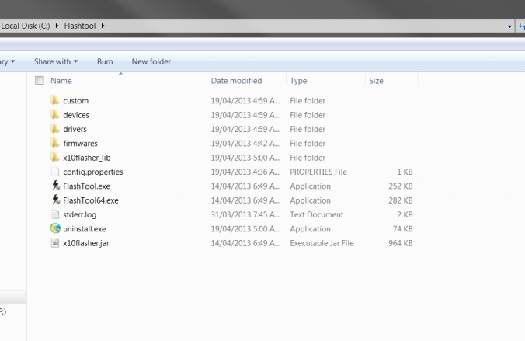This screenshot has width=525, height=341.
Task: Select the FlashTool.exe file name
Action: tap(86, 186)
